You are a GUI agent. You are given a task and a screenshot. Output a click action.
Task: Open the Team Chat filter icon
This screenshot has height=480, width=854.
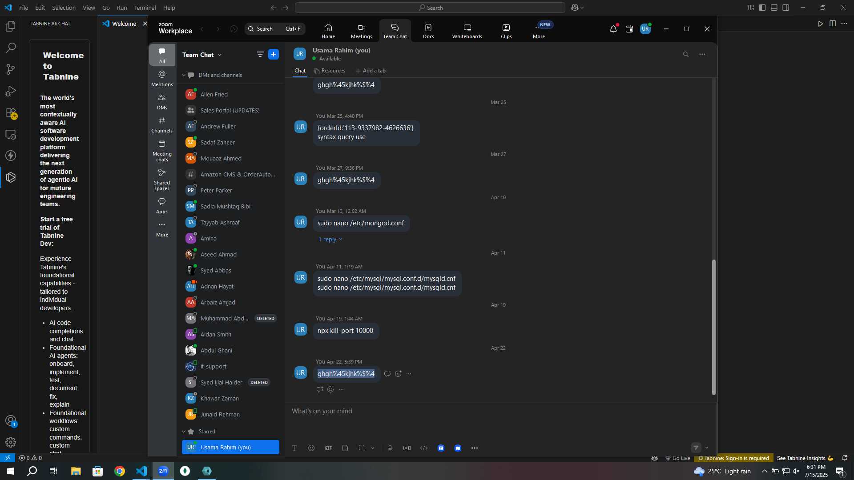click(x=260, y=54)
